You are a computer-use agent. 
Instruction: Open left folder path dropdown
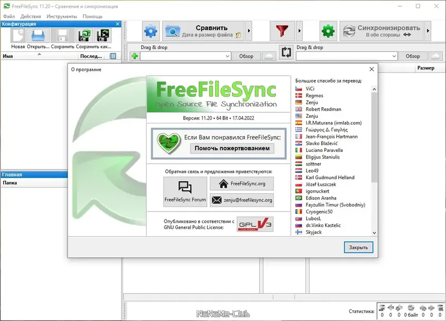227,56
